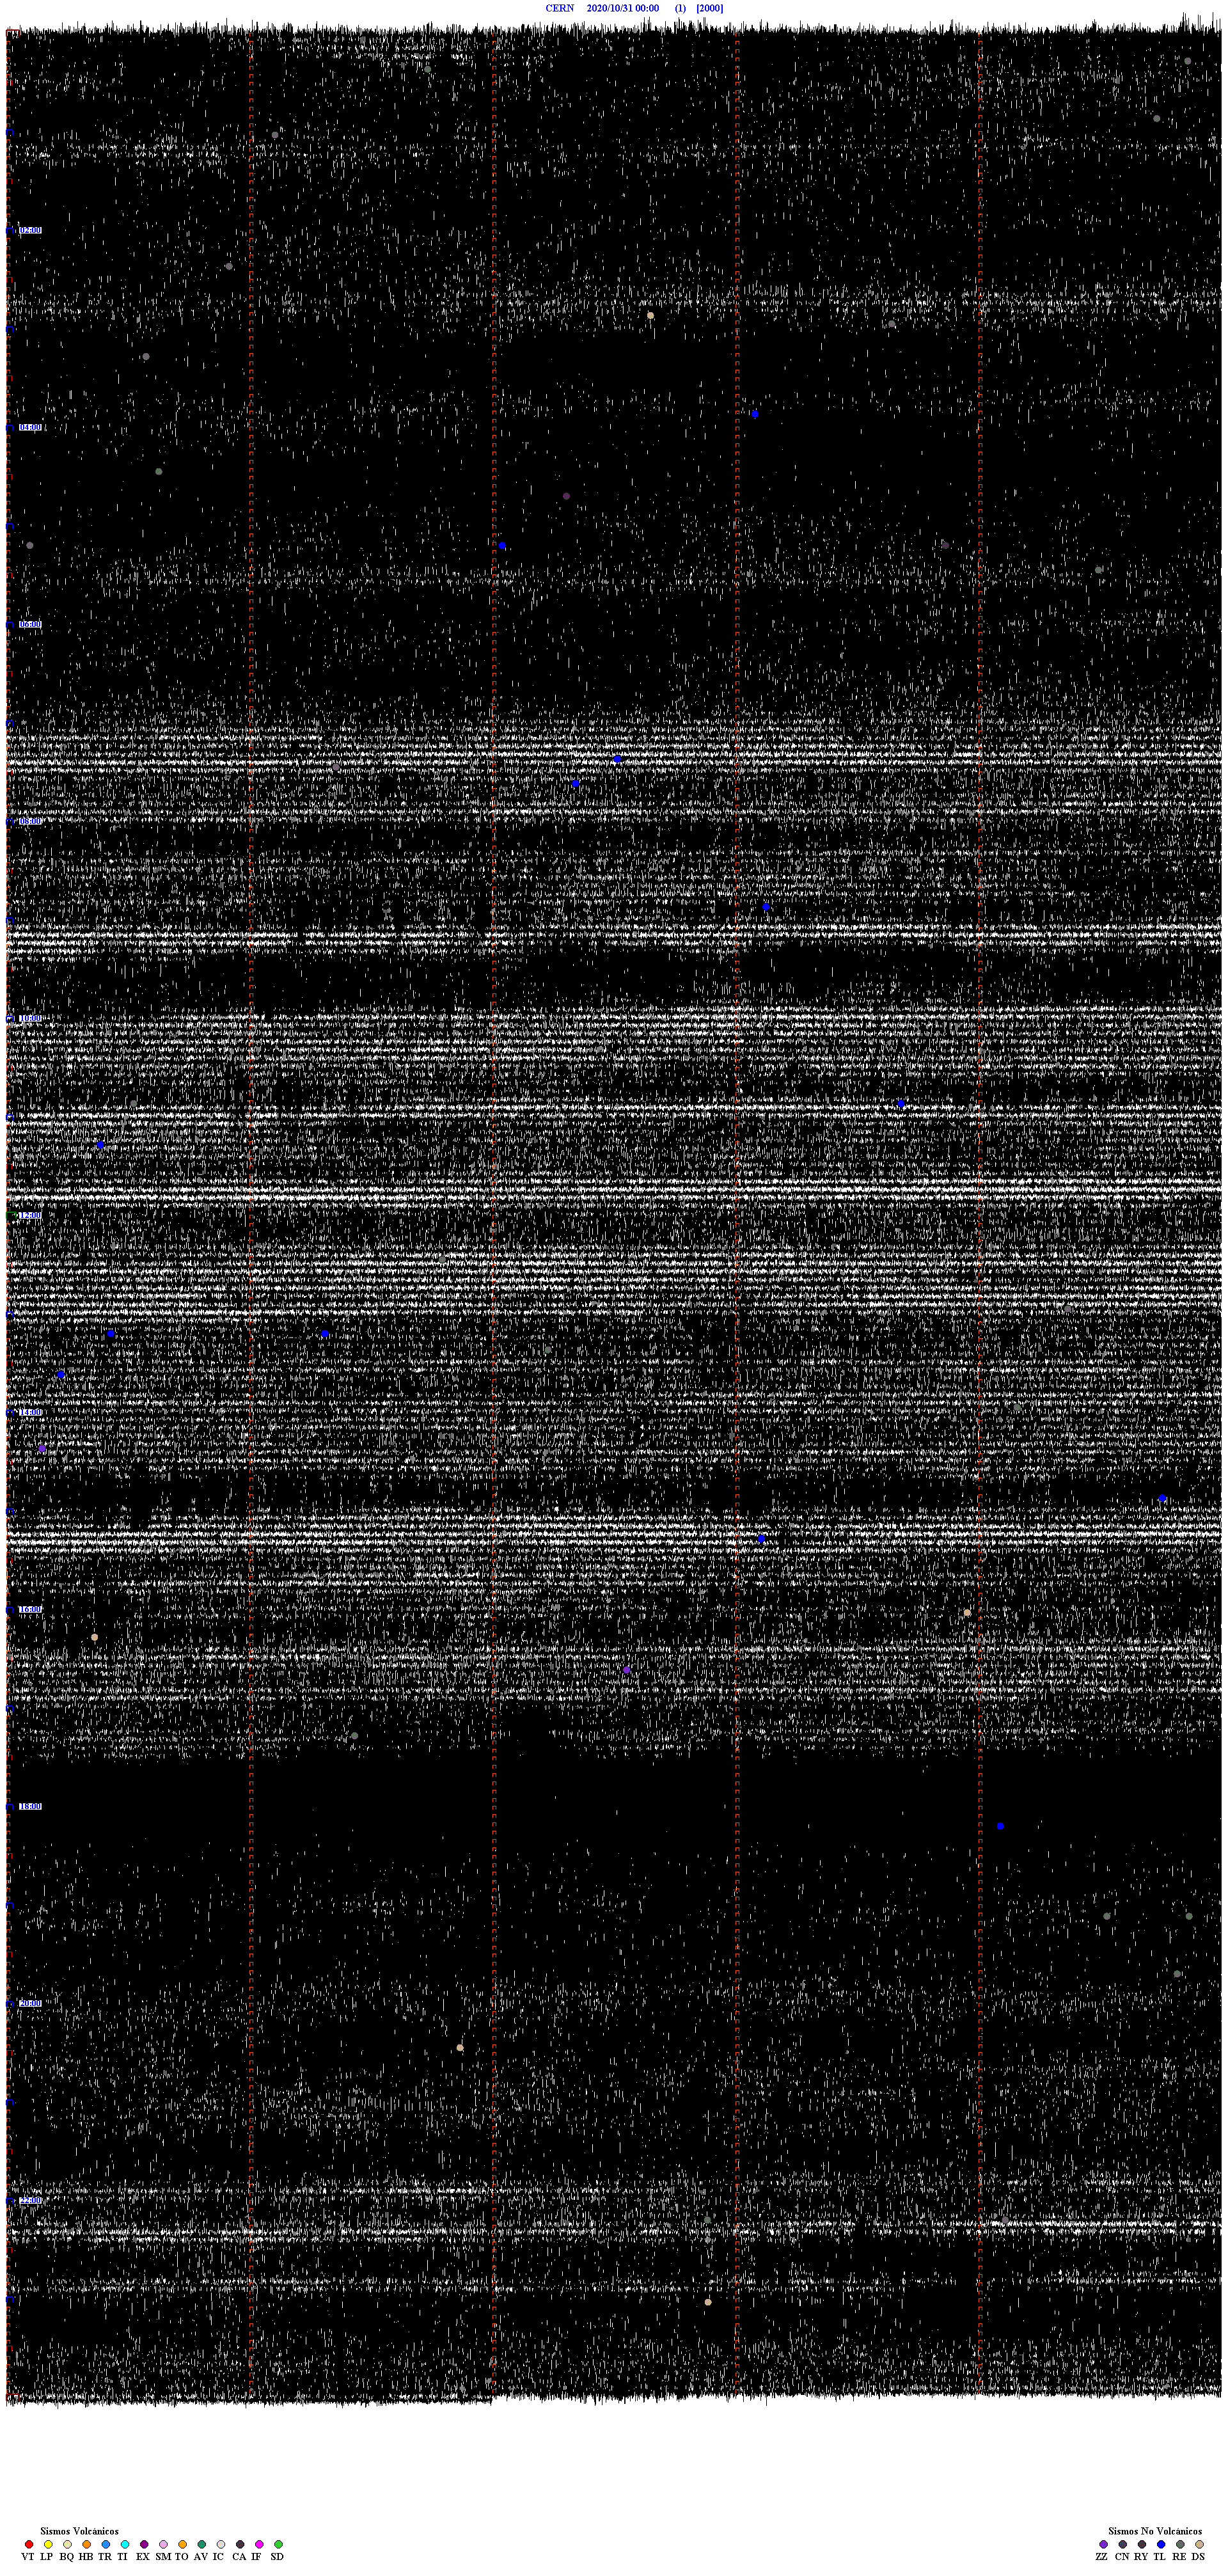
Task: Click the 10:00 time label
Action: pyautogui.click(x=30, y=1018)
